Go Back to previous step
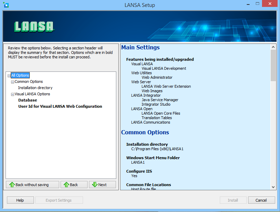 pyautogui.click(x=74, y=185)
